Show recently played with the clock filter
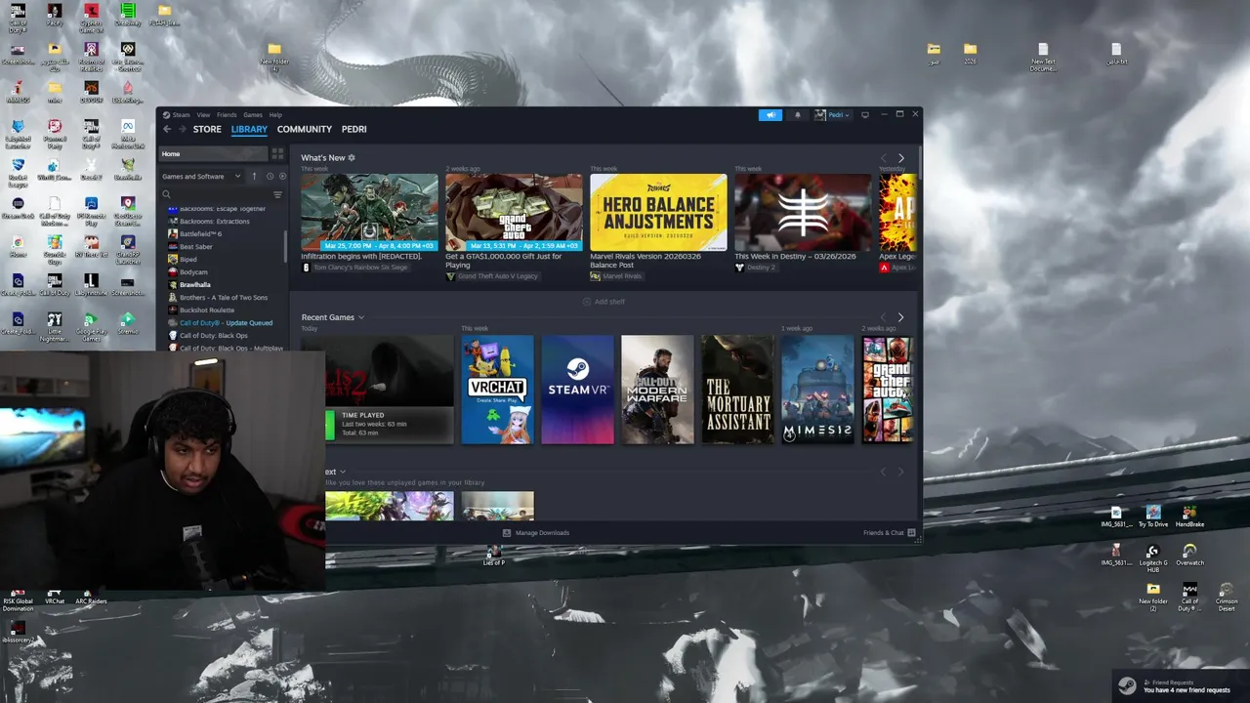Image resolution: width=1250 pixels, height=703 pixels. tap(270, 177)
